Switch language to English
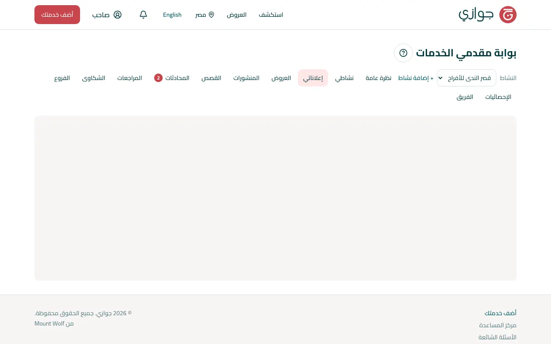 pyautogui.click(x=172, y=15)
